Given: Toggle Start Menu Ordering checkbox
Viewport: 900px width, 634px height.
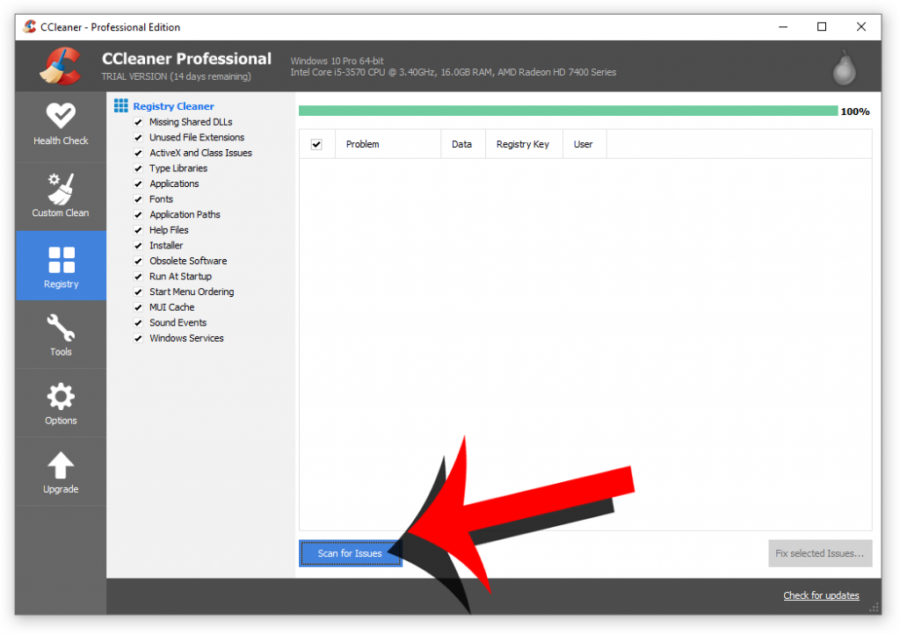Looking at the screenshot, I should coord(138,292).
